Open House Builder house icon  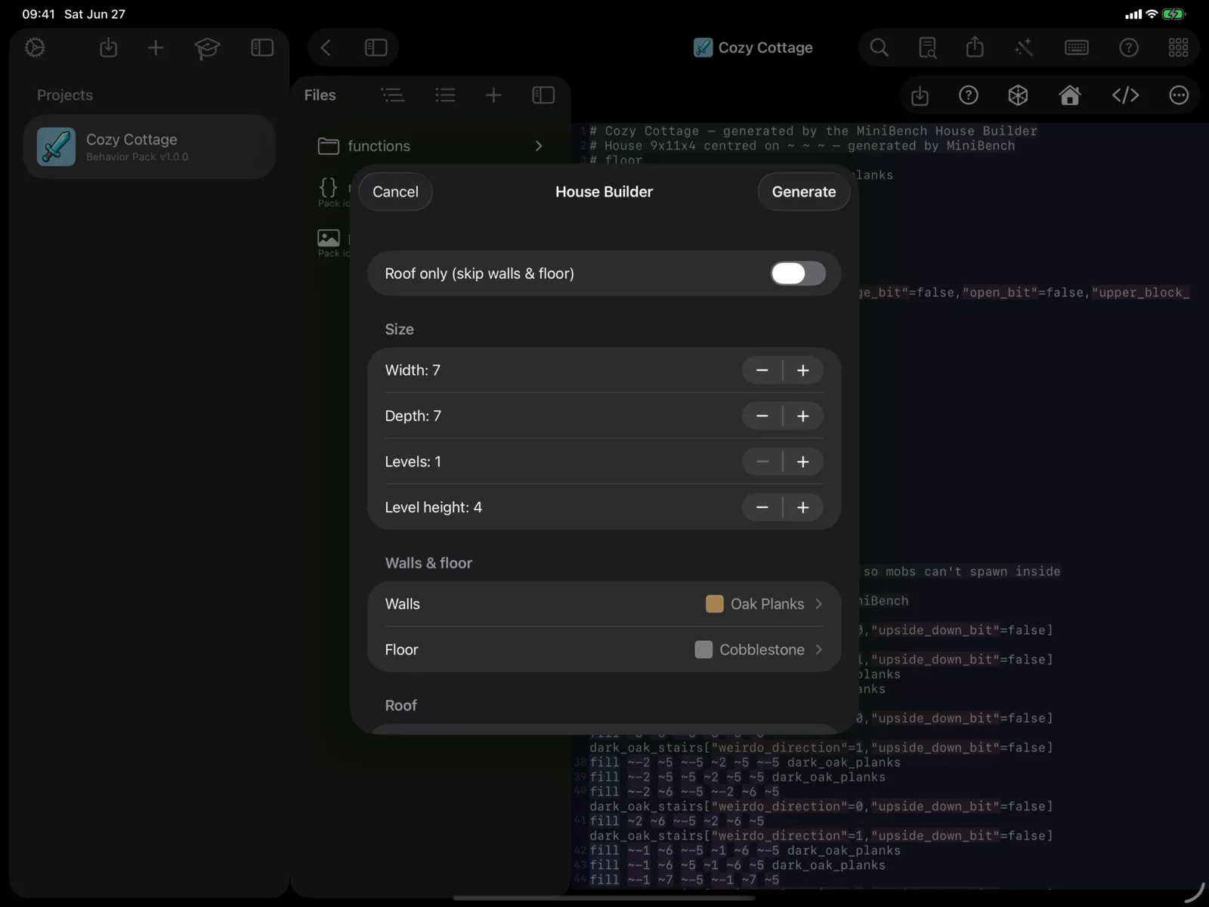[1069, 95]
